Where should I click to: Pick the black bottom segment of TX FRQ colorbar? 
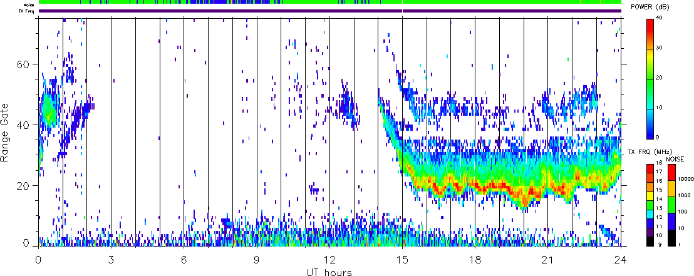tap(650, 242)
